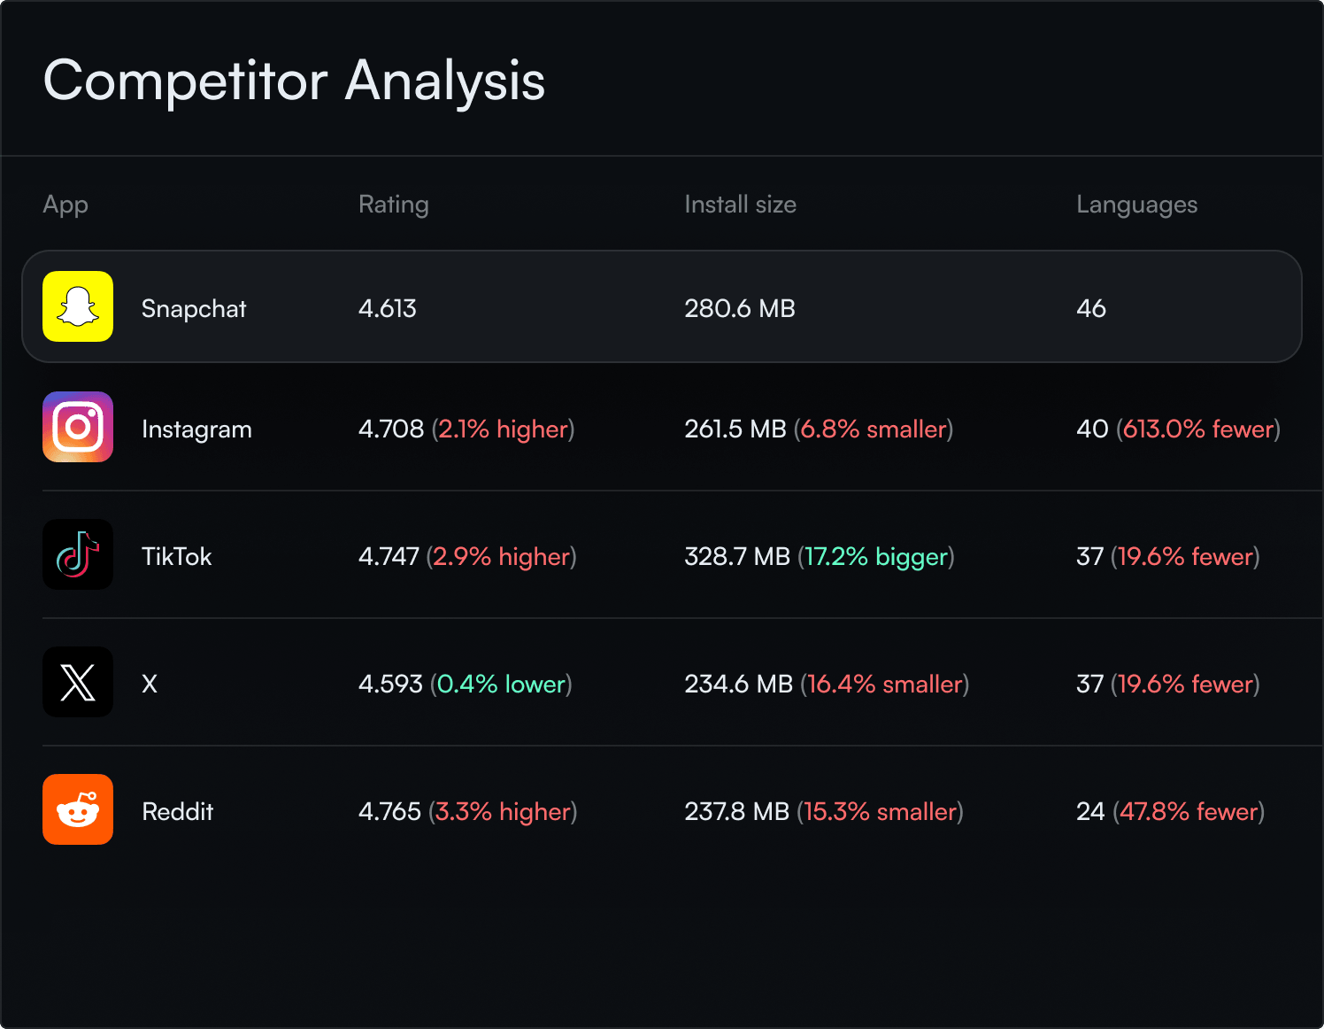1324x1029 pixels.
Task: Click the Reddit alien mascot icon
Action: click(x=78, y=809)
